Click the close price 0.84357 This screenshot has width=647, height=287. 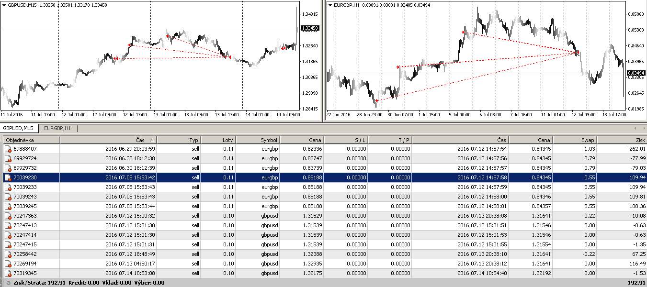tap(542, 206)
